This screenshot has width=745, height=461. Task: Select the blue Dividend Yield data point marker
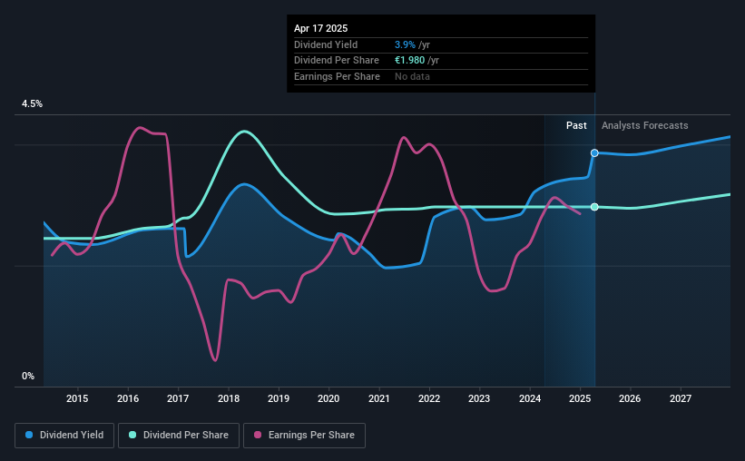594,153
